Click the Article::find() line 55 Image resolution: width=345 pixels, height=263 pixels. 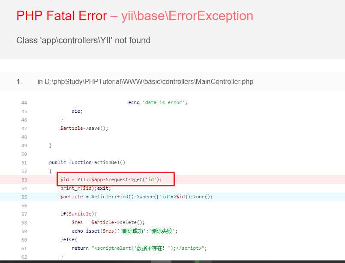coord(136,197)
